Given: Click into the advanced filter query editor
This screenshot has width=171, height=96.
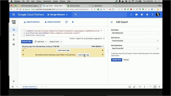Looking at the screenshot, I should point(63,33).
